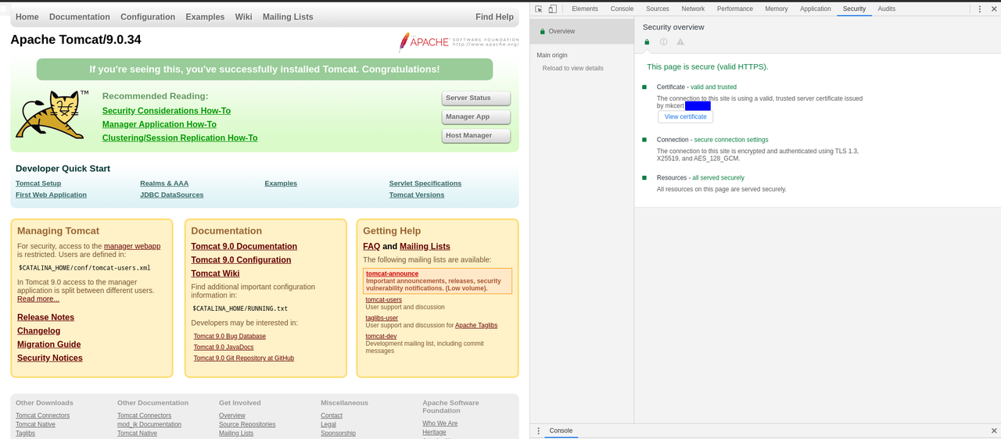Click the warning triangle icon in Security overview
1001x439 pixels.
click(x=680, y=42)
